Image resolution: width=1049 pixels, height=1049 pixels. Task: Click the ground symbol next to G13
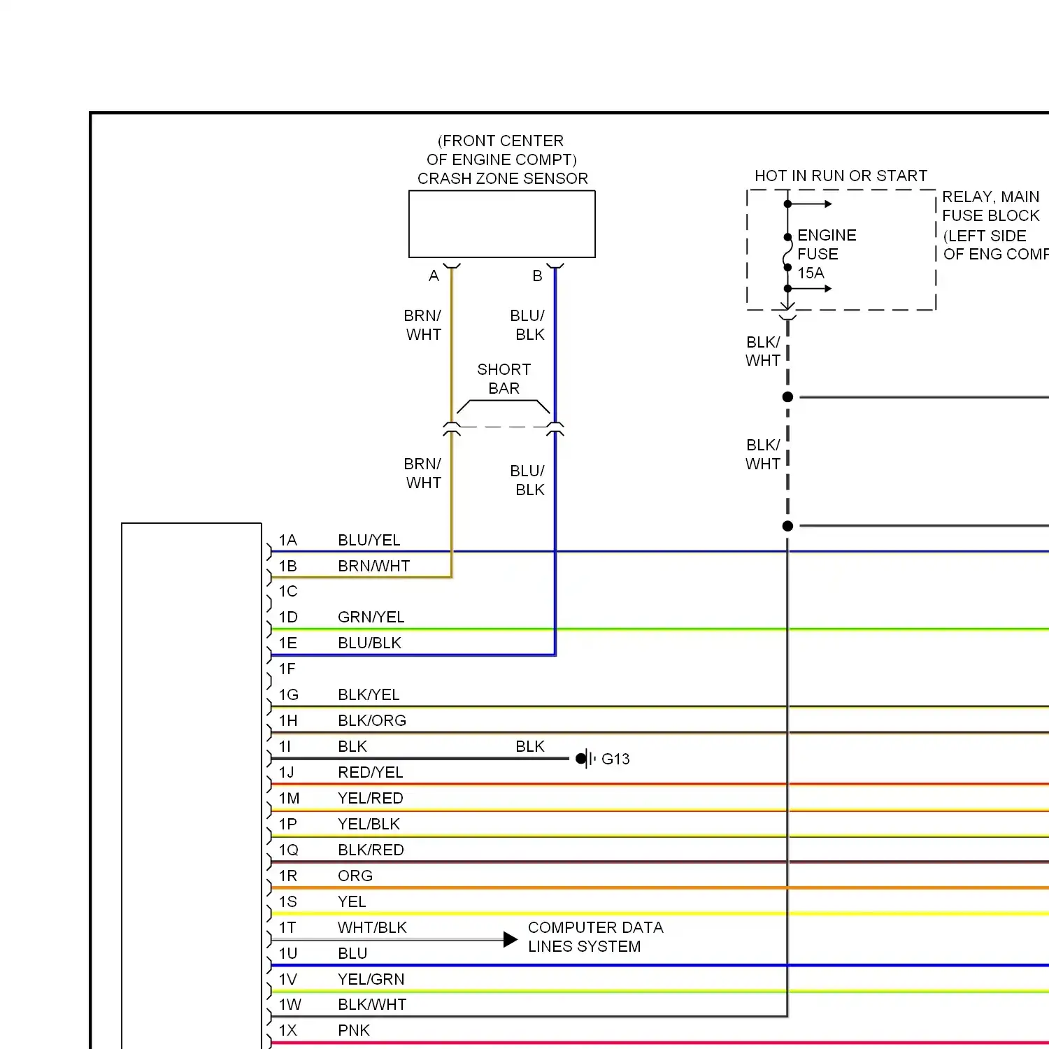click(x=586, y=759)
